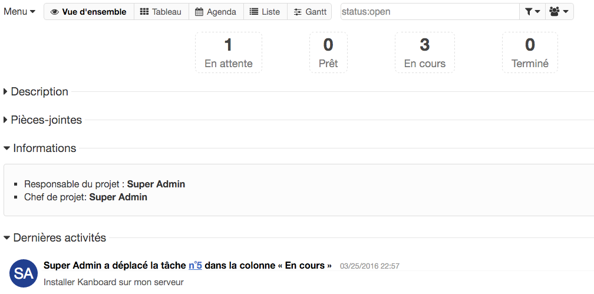Open the Menu dropdown

click(19, 12)
